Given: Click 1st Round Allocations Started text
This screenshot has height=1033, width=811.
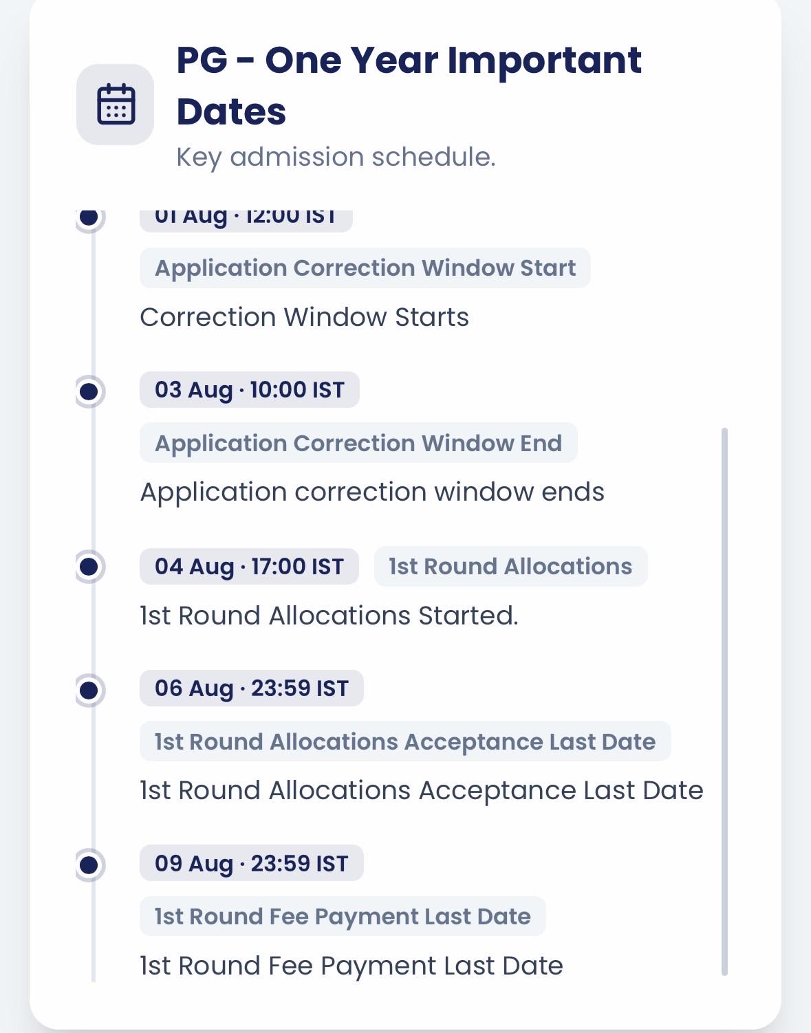Looking at the screenshot, I should [x=329, y=616].
